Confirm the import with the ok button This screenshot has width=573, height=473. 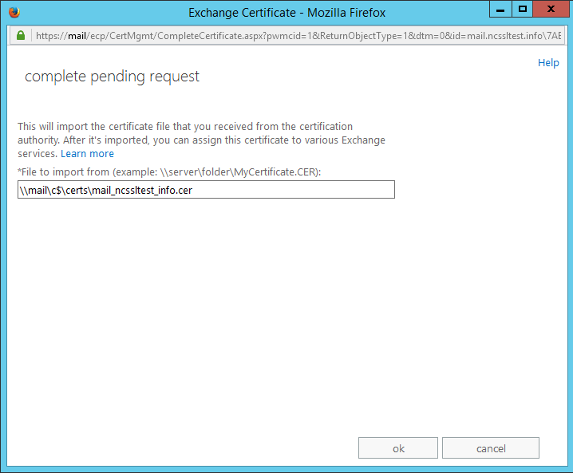click(x=398, y=447)
